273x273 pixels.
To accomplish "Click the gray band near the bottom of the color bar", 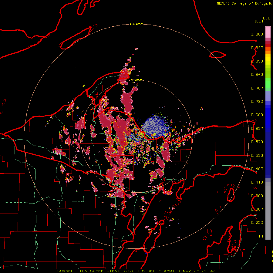I will 268,211.
